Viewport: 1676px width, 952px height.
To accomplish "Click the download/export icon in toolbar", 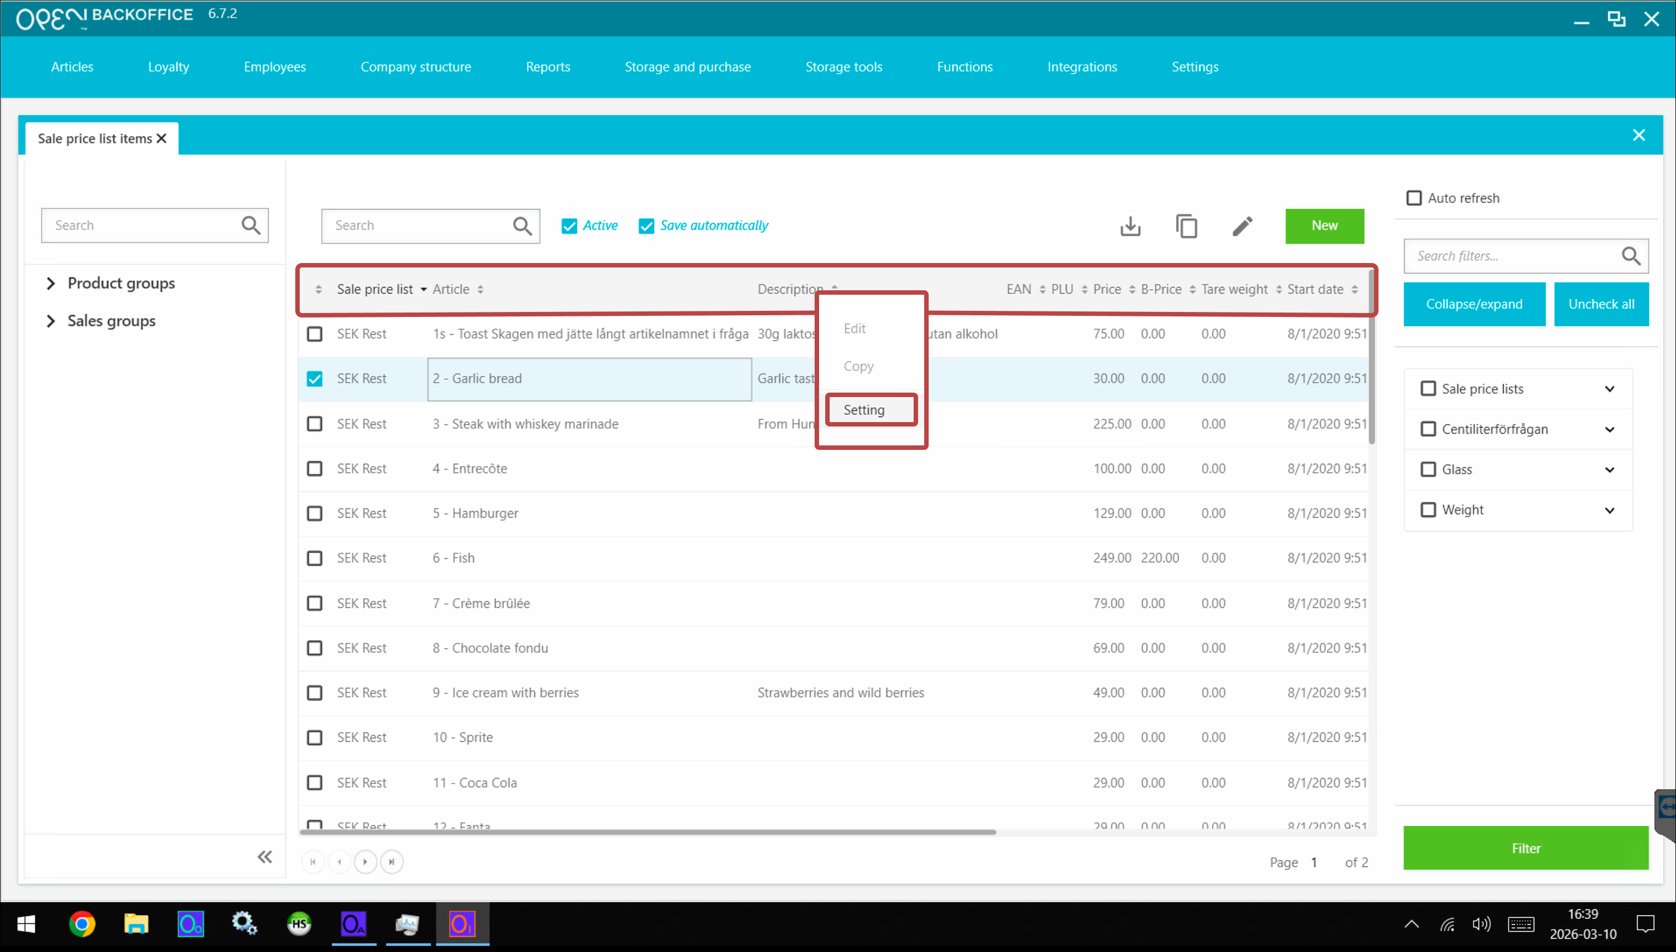I will (x=1130, y=226).
